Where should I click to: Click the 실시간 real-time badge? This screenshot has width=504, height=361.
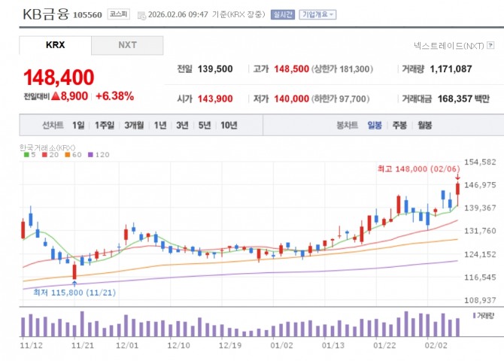[x=282, y=14]
